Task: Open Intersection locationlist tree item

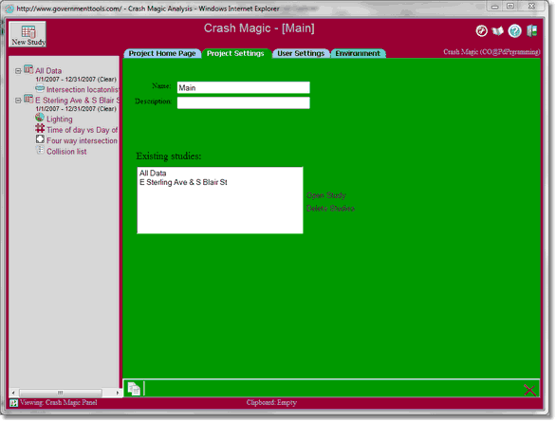Action: [x=83, y=90]
